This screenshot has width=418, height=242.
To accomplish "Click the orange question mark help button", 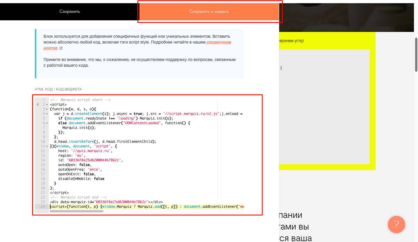I will coord(396,225).
